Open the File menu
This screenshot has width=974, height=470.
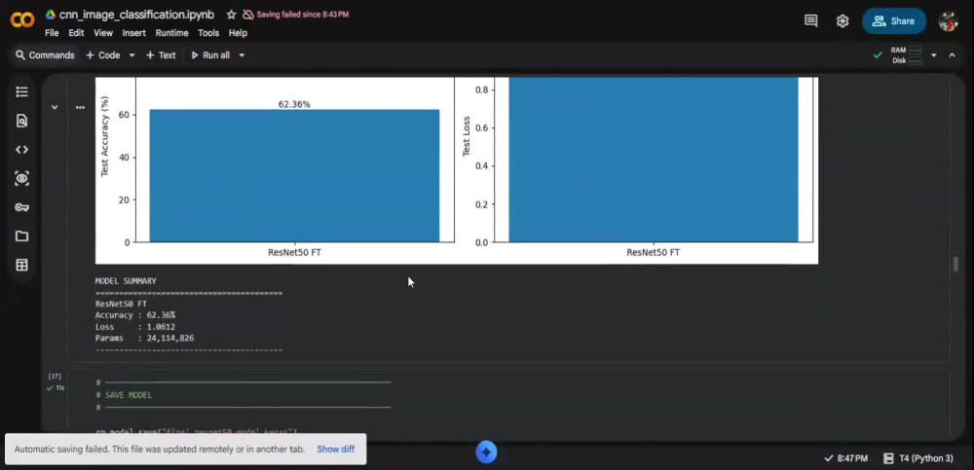click(52, 33)
